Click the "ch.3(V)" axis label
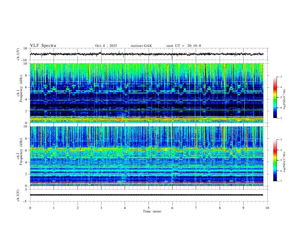Image resolution: width=301 pixels, height=233 pixels. click(18, 195)
